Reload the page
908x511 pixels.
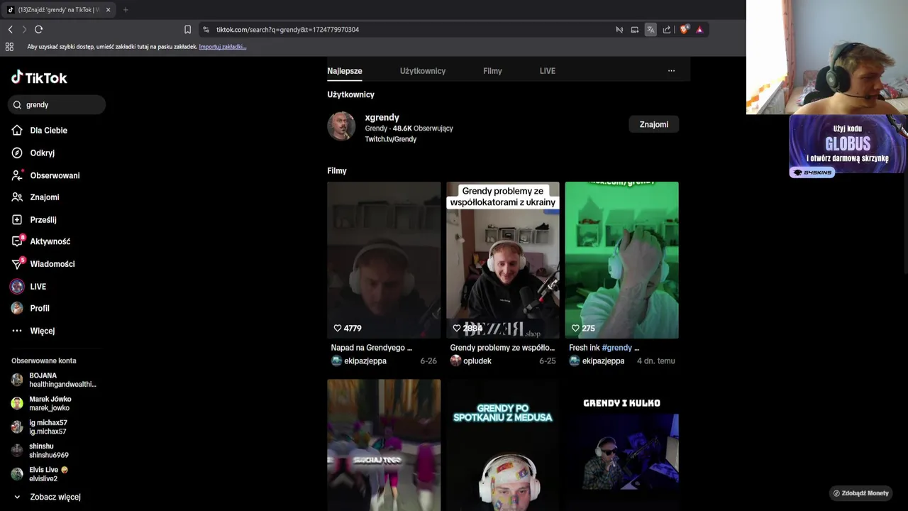[x=38, y=29]
